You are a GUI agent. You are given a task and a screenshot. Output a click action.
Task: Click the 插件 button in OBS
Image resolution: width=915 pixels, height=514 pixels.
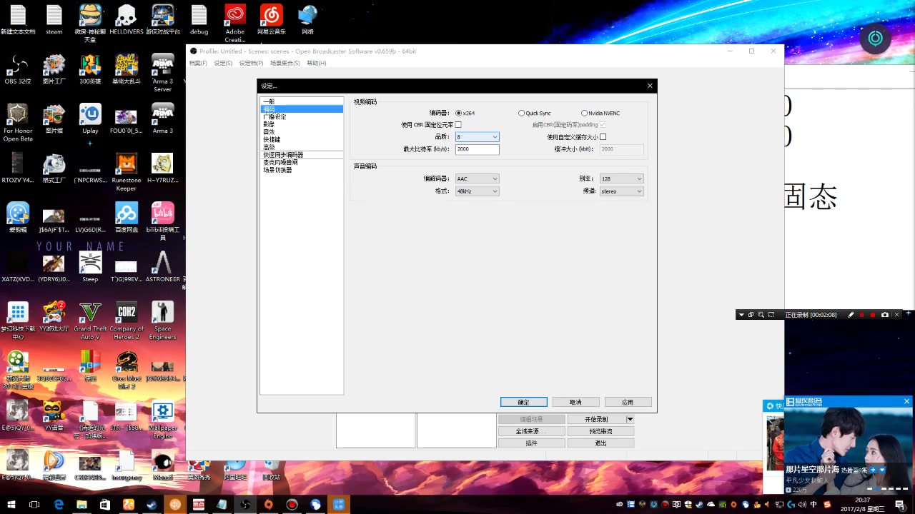530,443
